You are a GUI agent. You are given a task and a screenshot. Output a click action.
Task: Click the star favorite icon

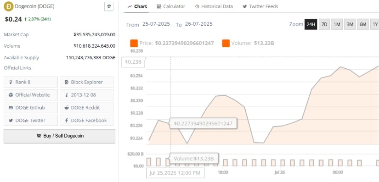(x=109, y=6)
